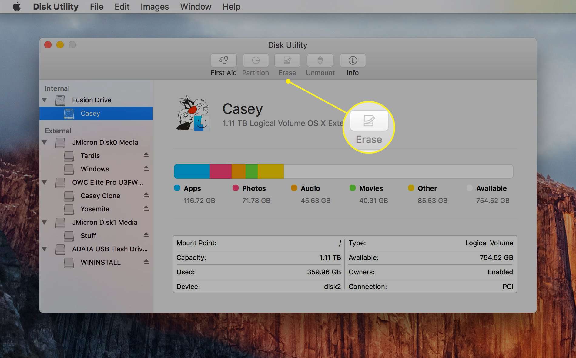This screenshot has height=358, width=576.
Task: Minimize the Disk Utility window
Action: pos(60,45)
